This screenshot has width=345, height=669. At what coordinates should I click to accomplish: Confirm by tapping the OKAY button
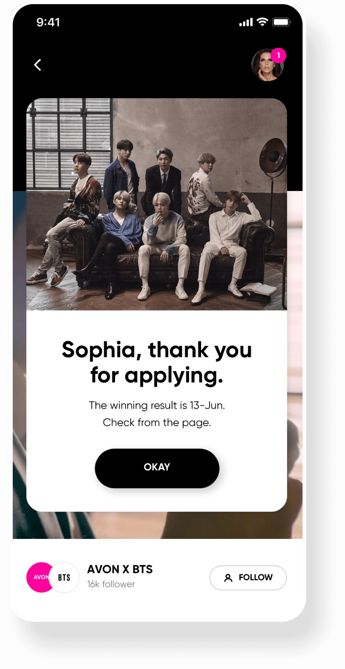157,468
